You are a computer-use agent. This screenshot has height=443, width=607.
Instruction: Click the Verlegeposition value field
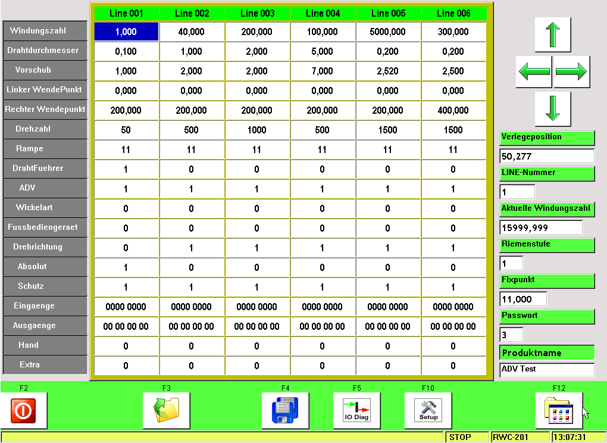(547, 156)
